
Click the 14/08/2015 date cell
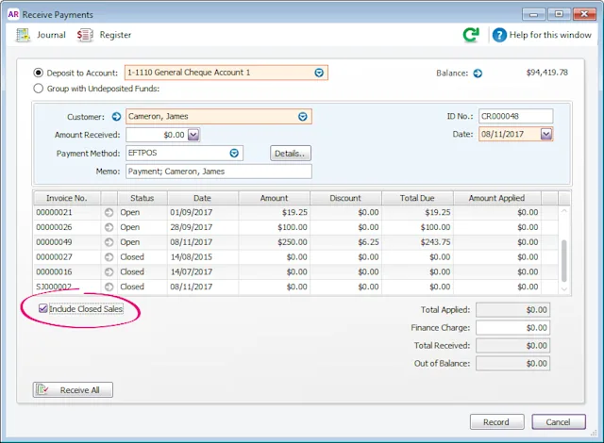(x=203, y=257)
